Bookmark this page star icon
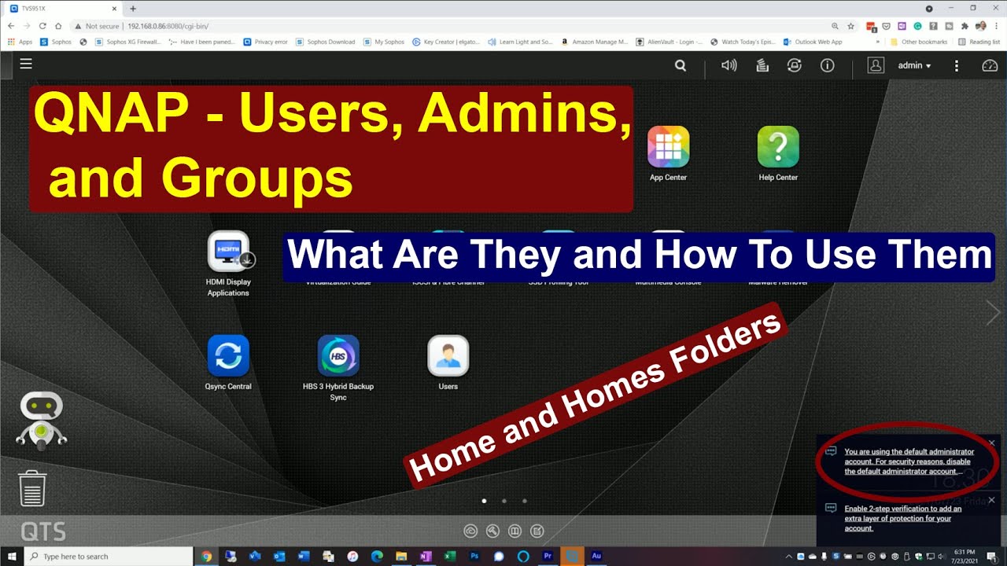The image size is (1007, 566). coord(850,26)
